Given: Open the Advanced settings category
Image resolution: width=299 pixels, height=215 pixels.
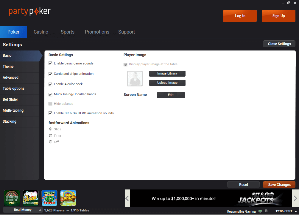Looking at the screenshot, I should point(19,78).
